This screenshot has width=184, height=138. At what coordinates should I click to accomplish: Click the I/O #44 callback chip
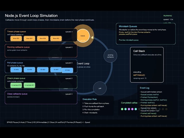coord(67,70)
